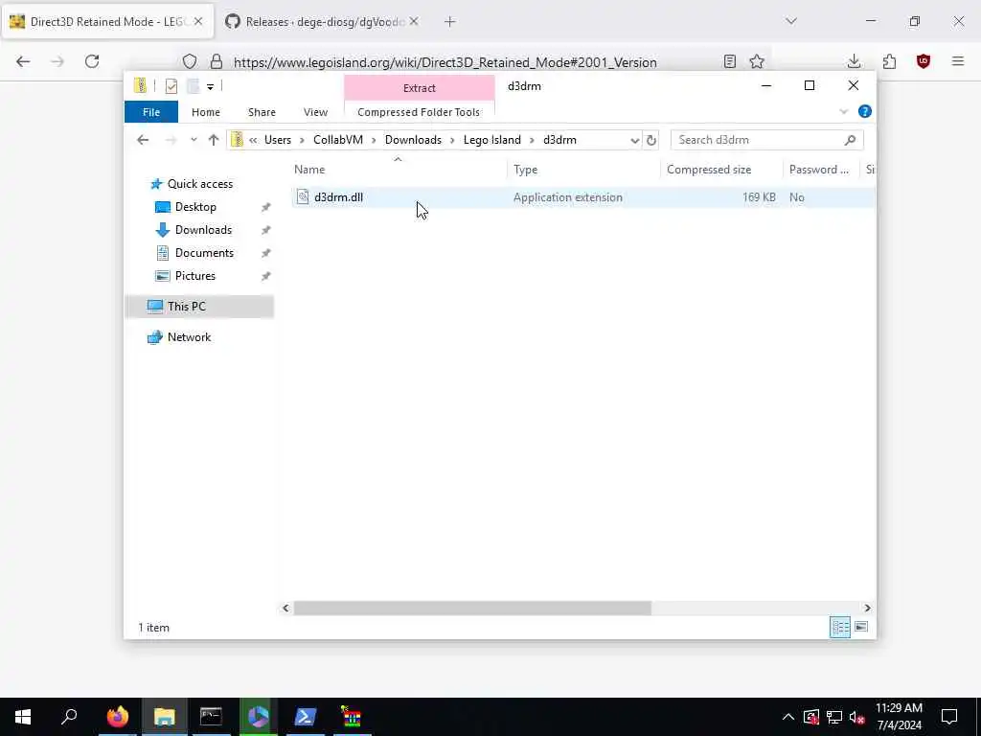Open PowerShell from the taskbar
The image size is (981, 736).
coord(306,717)
